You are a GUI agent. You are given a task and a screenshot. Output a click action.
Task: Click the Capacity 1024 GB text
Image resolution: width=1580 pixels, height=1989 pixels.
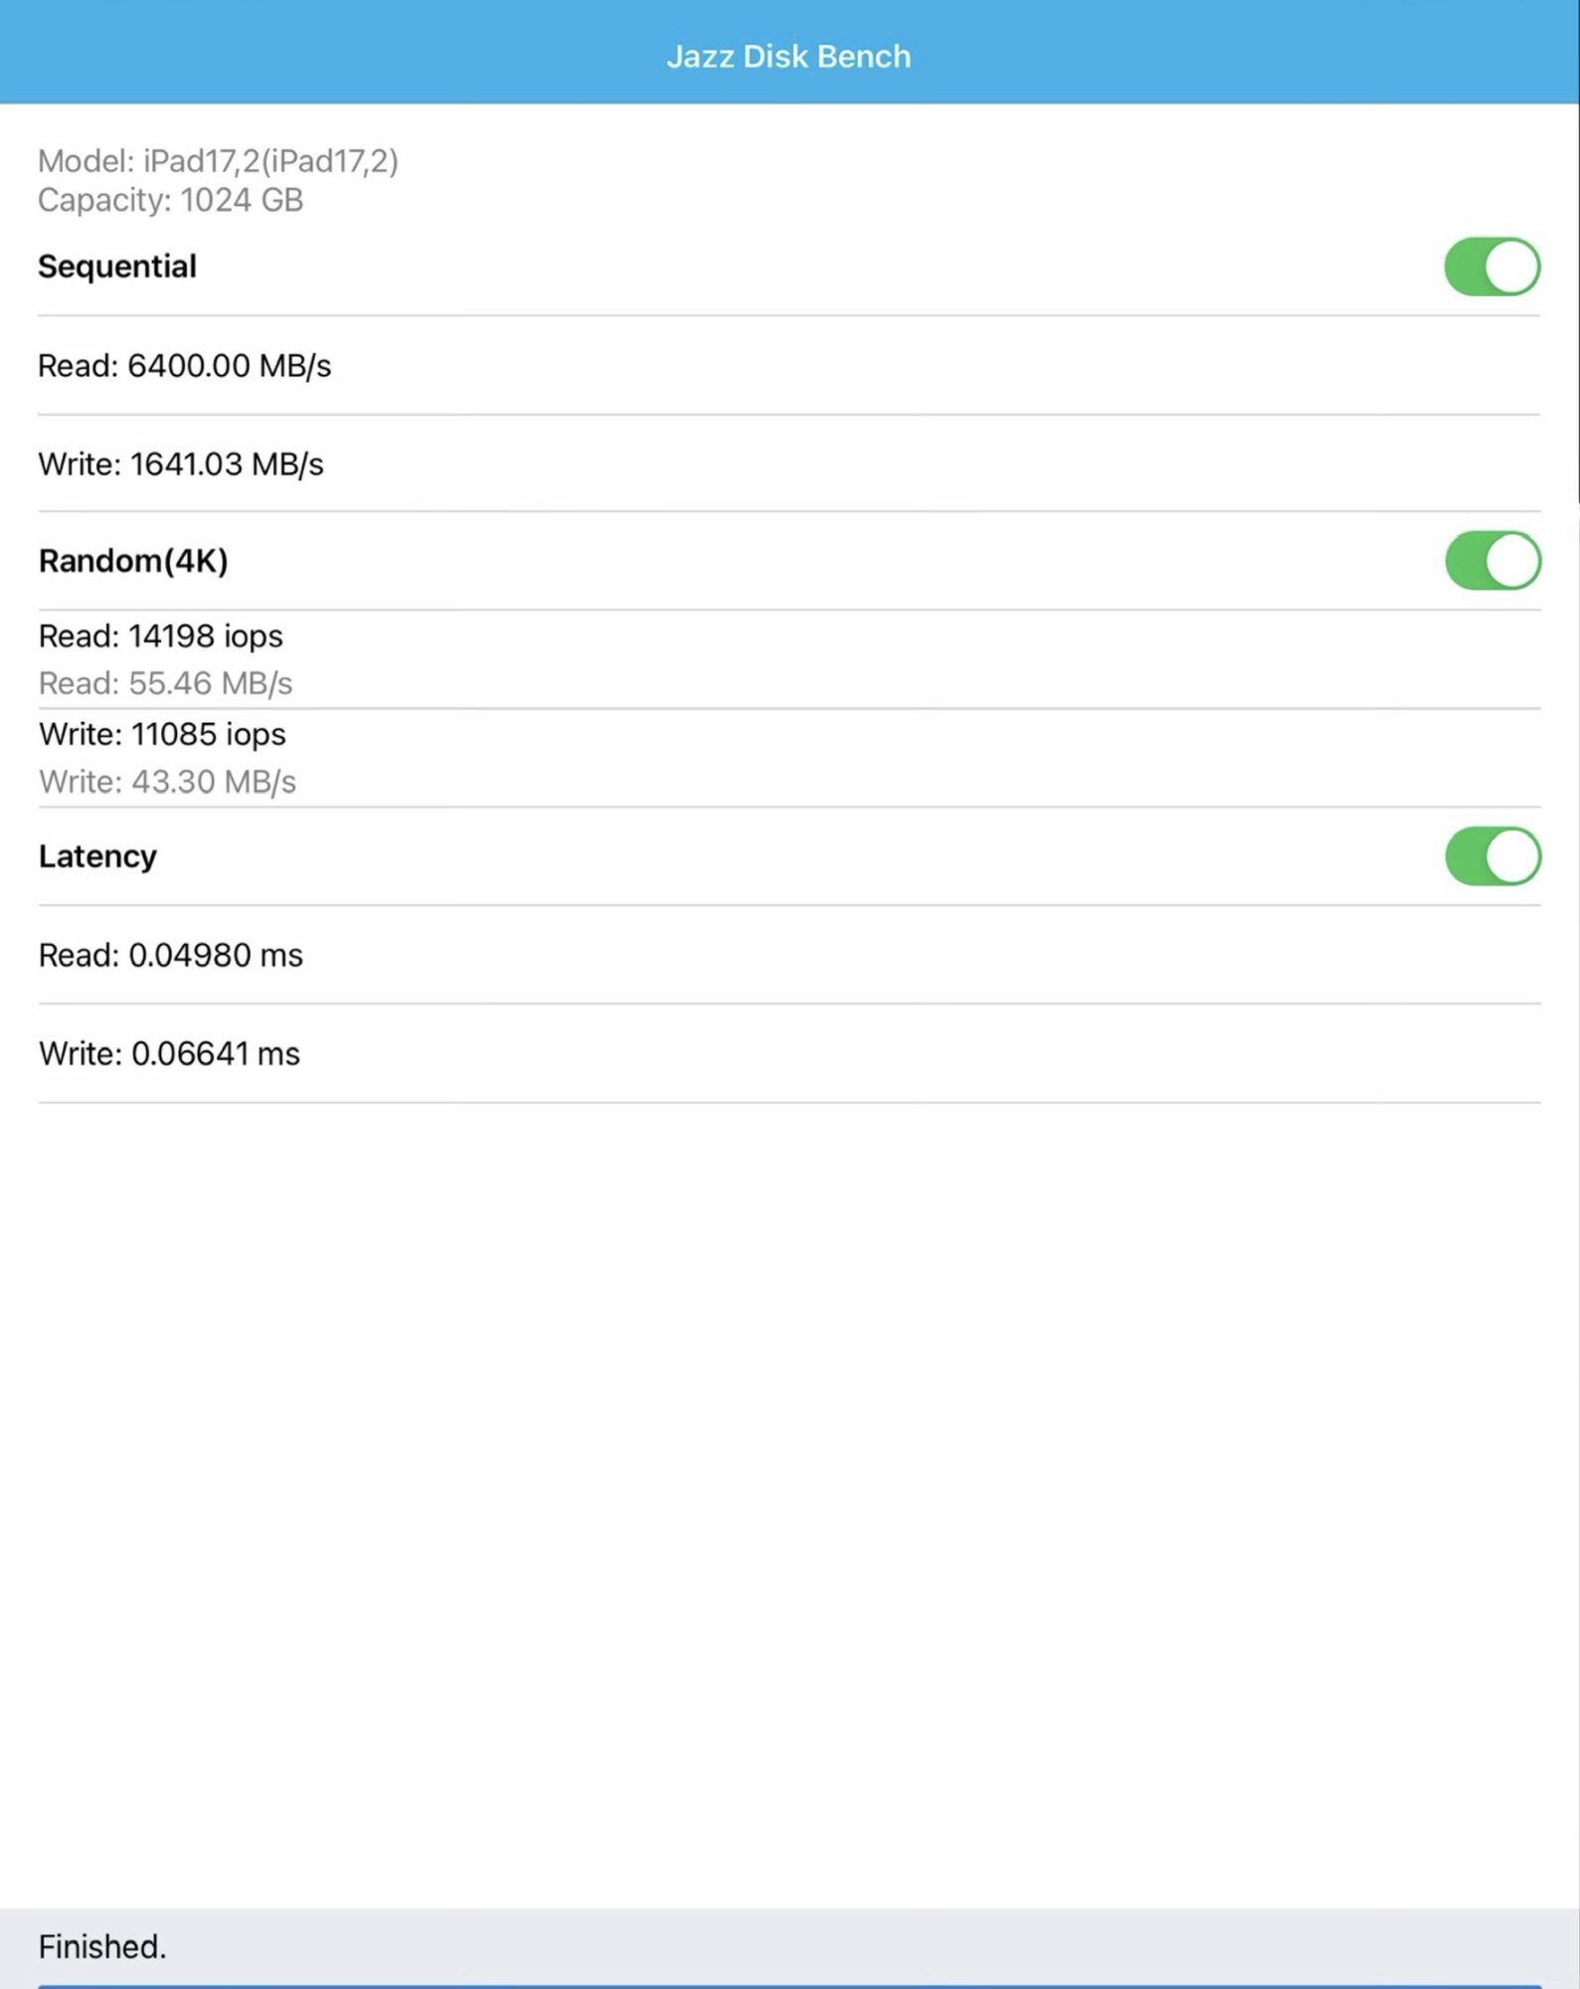tap(170, 200)
